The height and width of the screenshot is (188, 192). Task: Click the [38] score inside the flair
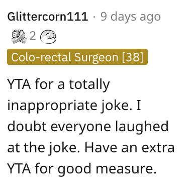coord(133,57)
